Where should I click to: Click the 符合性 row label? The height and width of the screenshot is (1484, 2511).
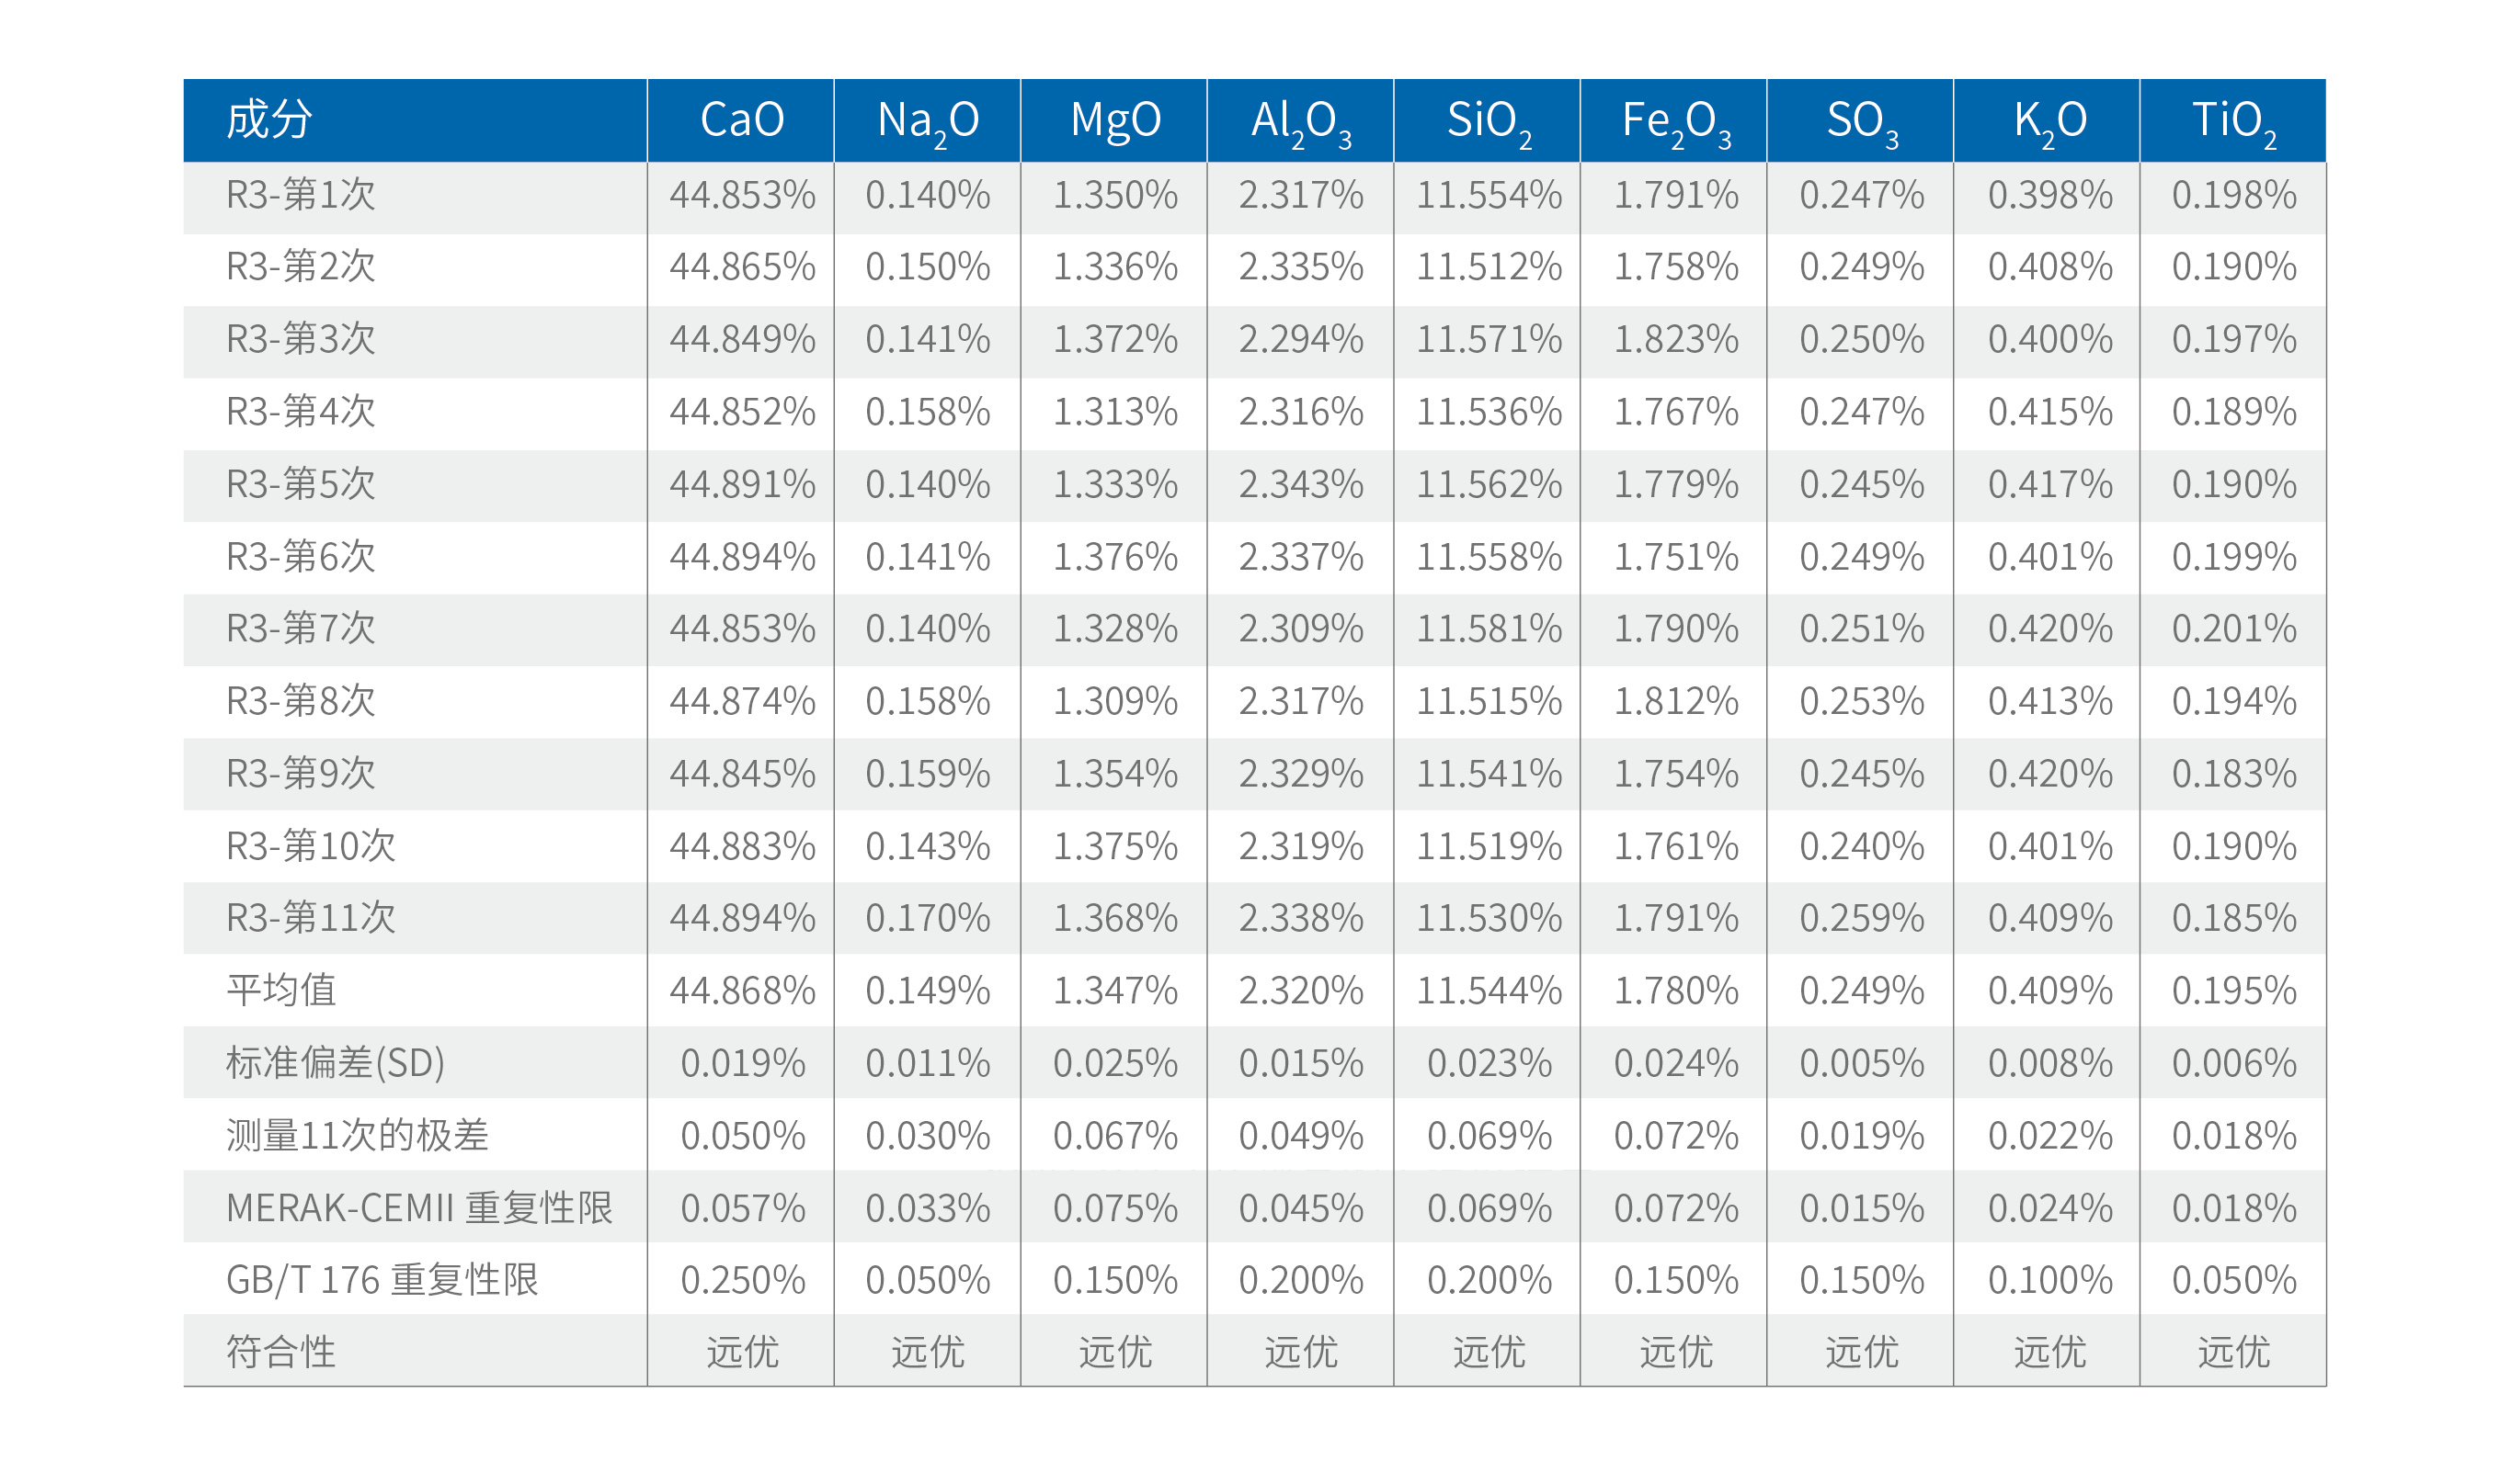(x=281, y=1352)
